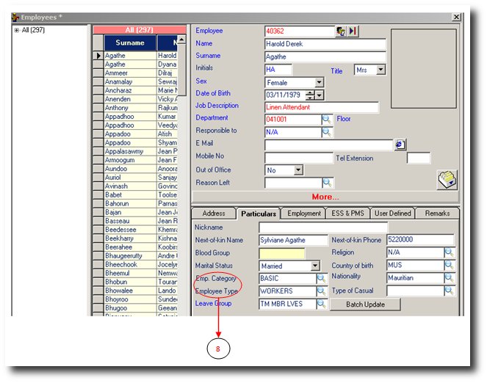Open the Date of Birth calendar dropdown
Viewport: 487px width, 383px height.
[320, 95]
